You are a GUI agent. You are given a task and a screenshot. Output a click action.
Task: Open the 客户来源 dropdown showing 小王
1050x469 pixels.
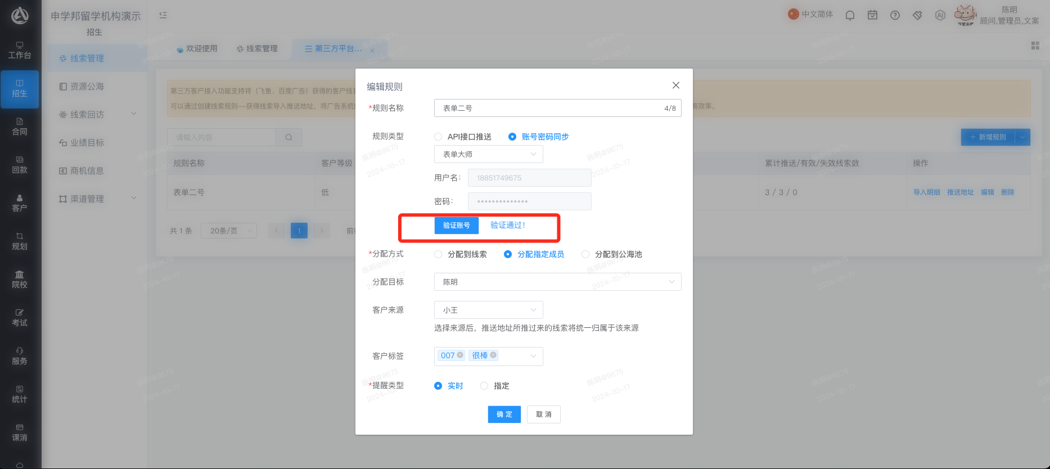488,310
